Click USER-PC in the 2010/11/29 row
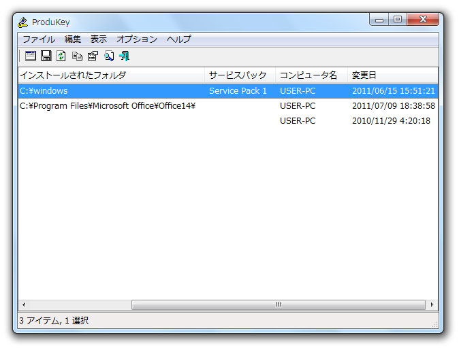459x348 pixels. tap(298, 121)
